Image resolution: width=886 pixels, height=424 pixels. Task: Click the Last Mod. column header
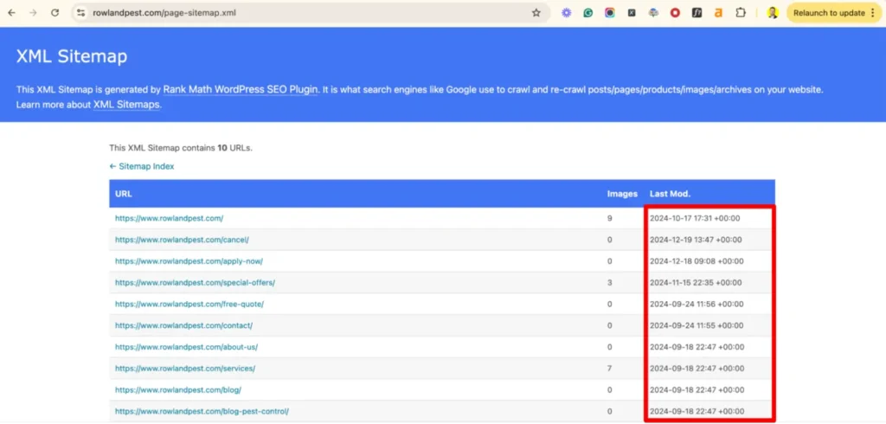pyautogui.click(x=670, y=194)
